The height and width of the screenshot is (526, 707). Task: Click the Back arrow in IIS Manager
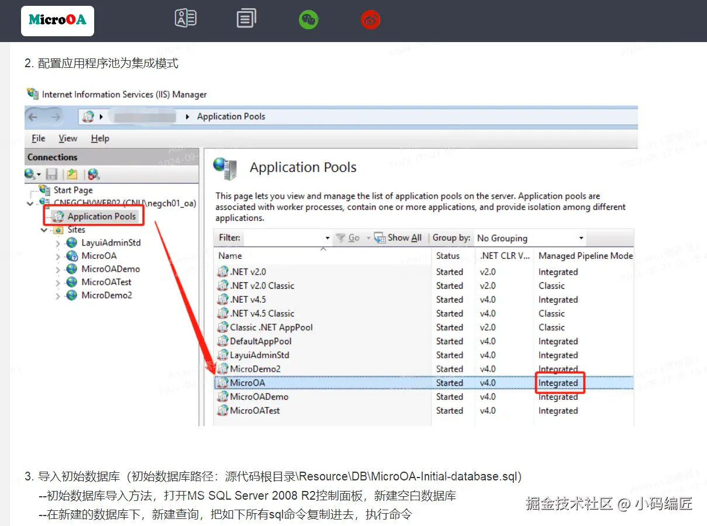(33, 116)
